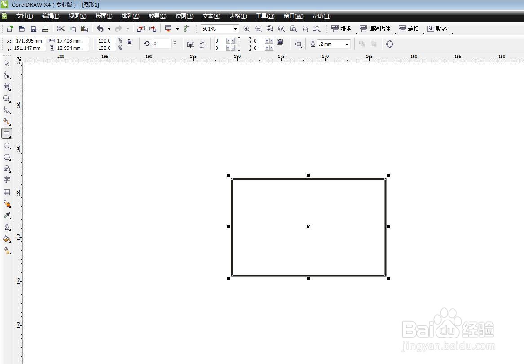The height and width of the screenshot is (364, 524).
Task: Open a file with folder icon
Action: click(x=22, y=29)
